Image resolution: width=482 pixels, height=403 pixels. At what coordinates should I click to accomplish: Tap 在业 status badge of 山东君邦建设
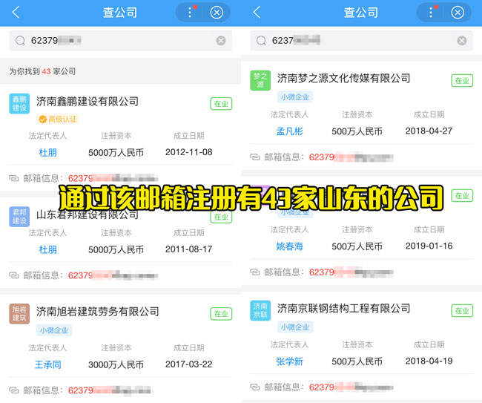click(x=221, y=217)
